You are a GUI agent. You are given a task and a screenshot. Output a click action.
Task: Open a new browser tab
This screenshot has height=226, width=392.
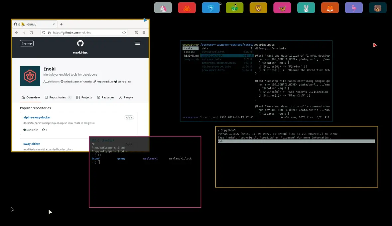pyautogui.click(x=61, y=24)
